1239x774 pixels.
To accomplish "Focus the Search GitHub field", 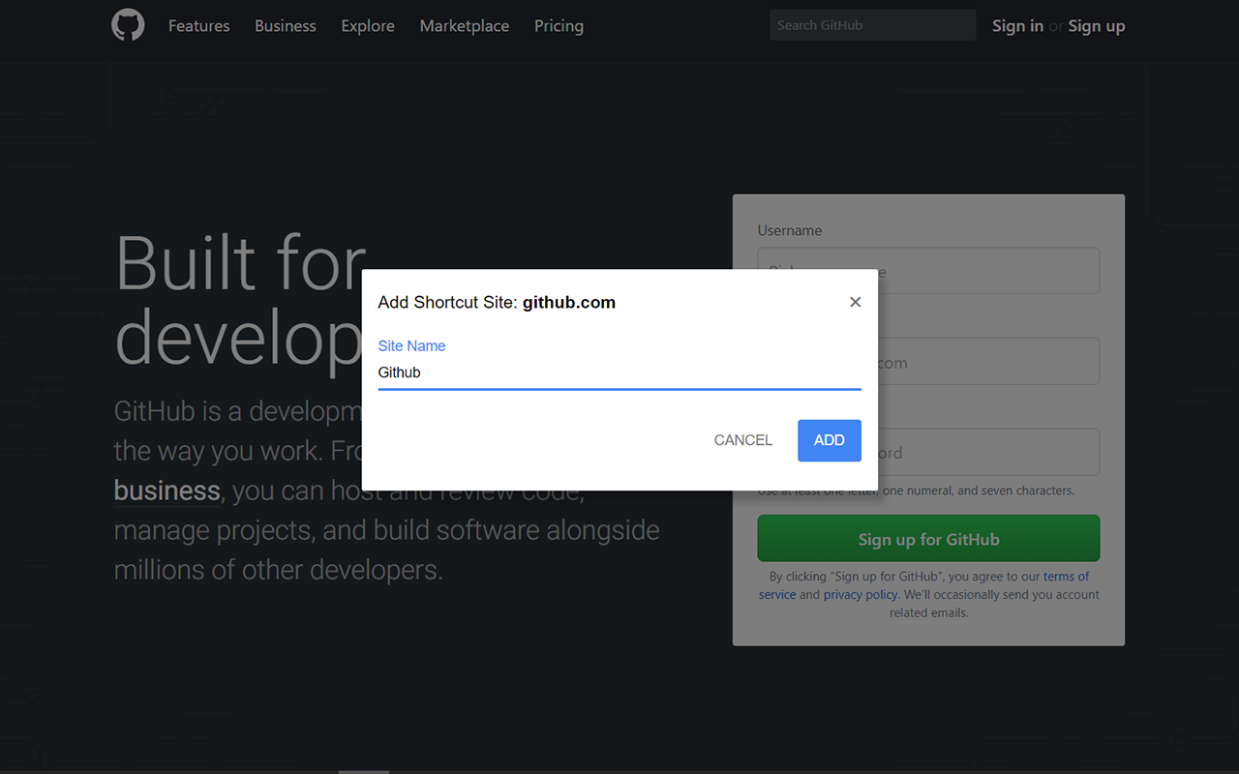I will 872,25.
